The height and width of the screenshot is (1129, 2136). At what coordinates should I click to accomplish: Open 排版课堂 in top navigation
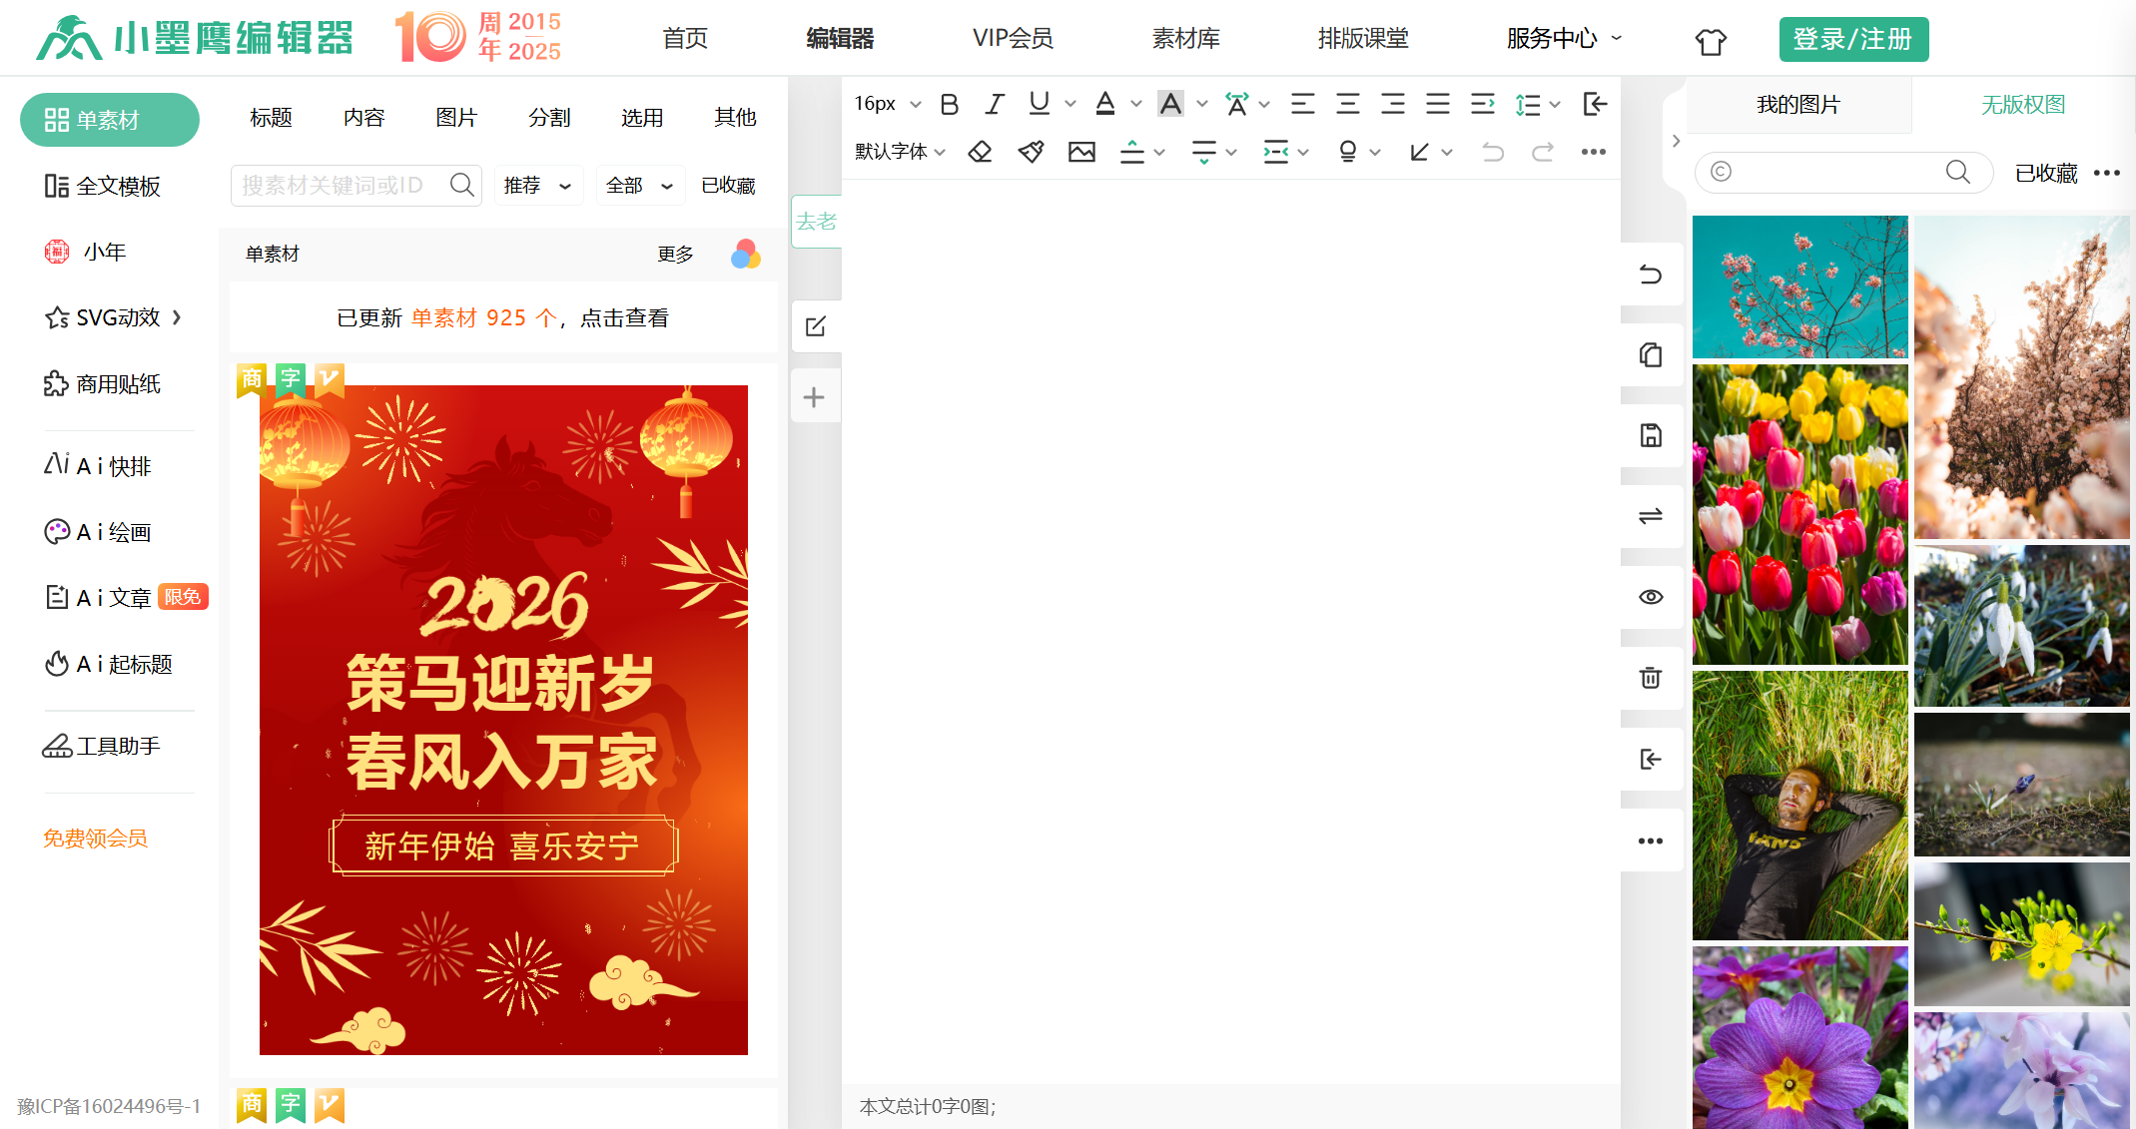[x=1363, y=38]
